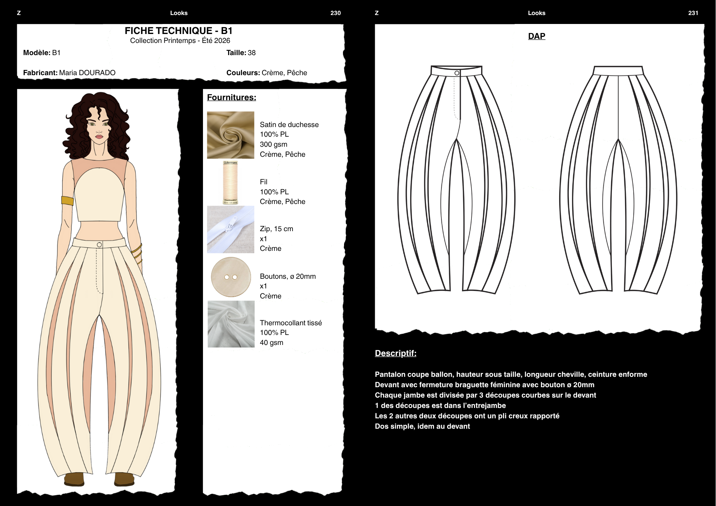Screen dimensions: 716x506
Task: Click 'Couleurs: Crème, Pêche' text
Action: (267, 73)
